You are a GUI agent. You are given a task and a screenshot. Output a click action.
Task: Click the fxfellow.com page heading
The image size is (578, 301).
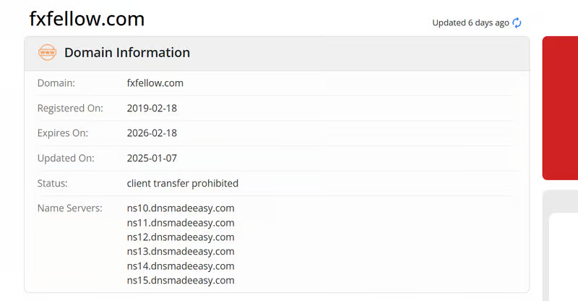(x=87, y=19)
